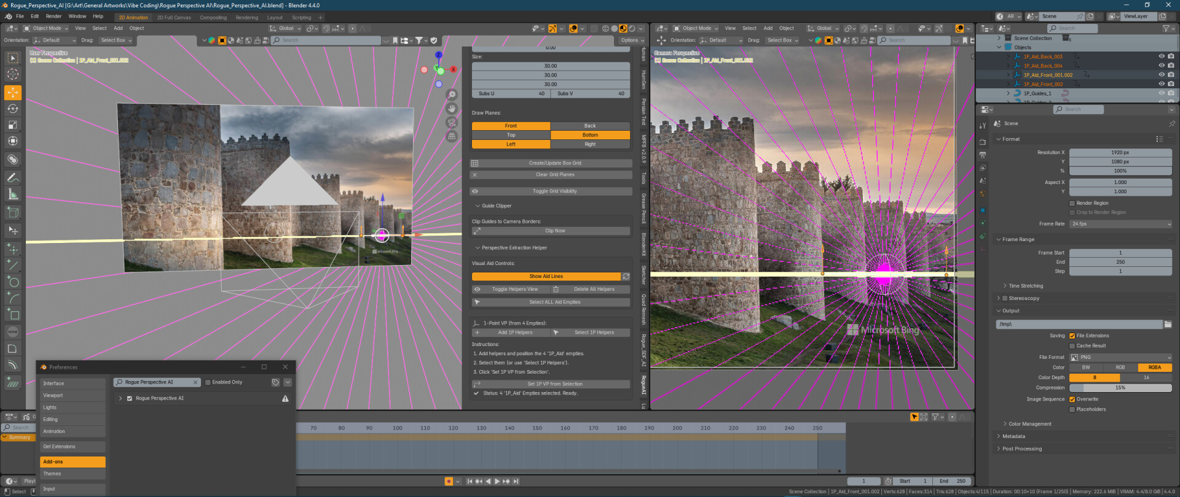Select the Move tool in the toolbar
This screenshot has height=497, width=1180.
(x=13, y=93)
